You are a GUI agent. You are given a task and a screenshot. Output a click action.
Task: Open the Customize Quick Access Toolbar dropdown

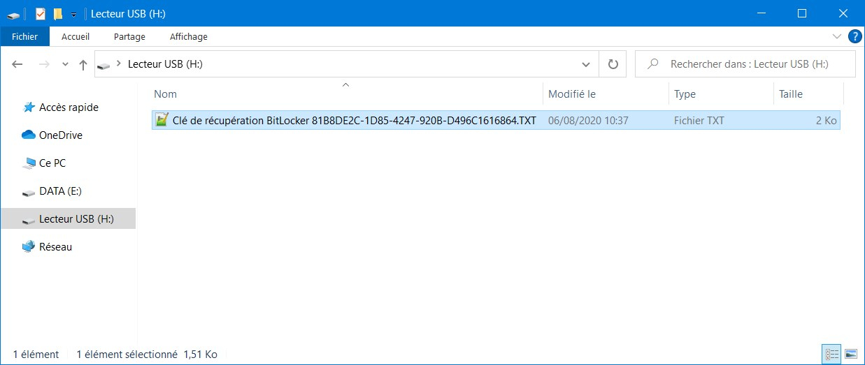pyautogui.click(x=73, y=14)
